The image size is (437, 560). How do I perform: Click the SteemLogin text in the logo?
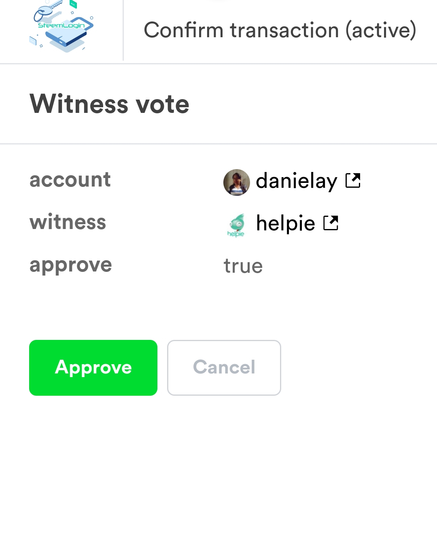[x=62, y=25]
